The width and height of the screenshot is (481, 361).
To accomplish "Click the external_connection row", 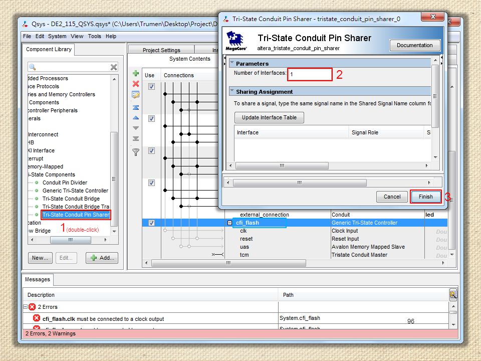I will point(265,215).
